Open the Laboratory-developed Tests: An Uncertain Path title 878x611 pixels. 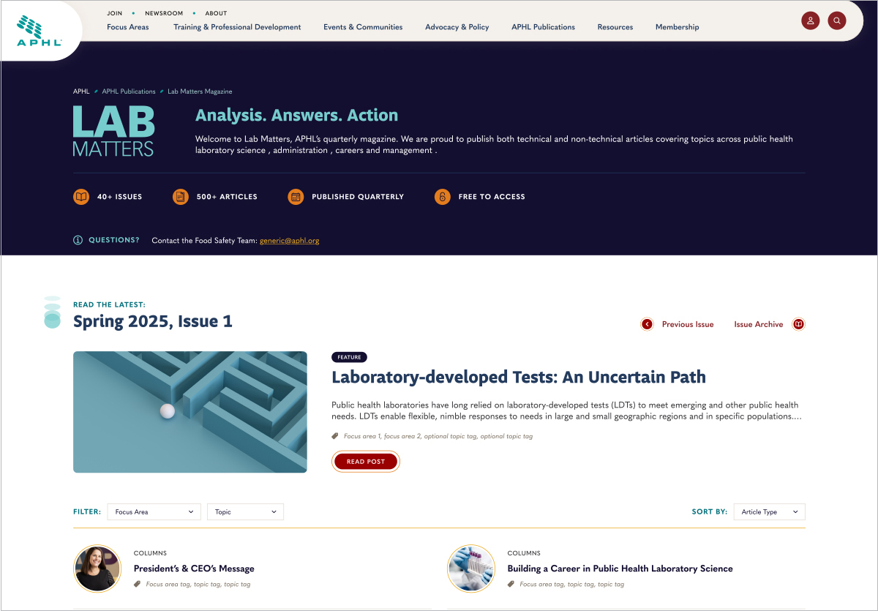pos(519,378)
